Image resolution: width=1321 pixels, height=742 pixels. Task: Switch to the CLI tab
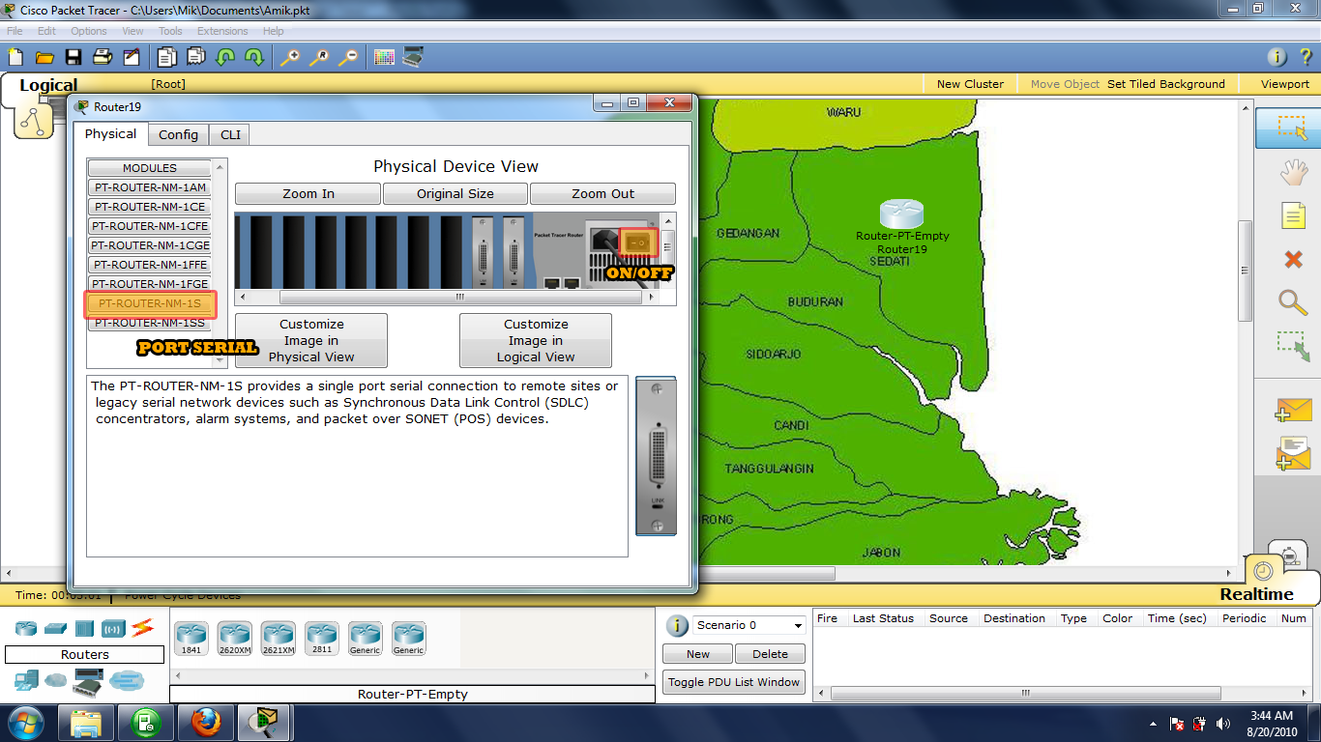[230, 134]
